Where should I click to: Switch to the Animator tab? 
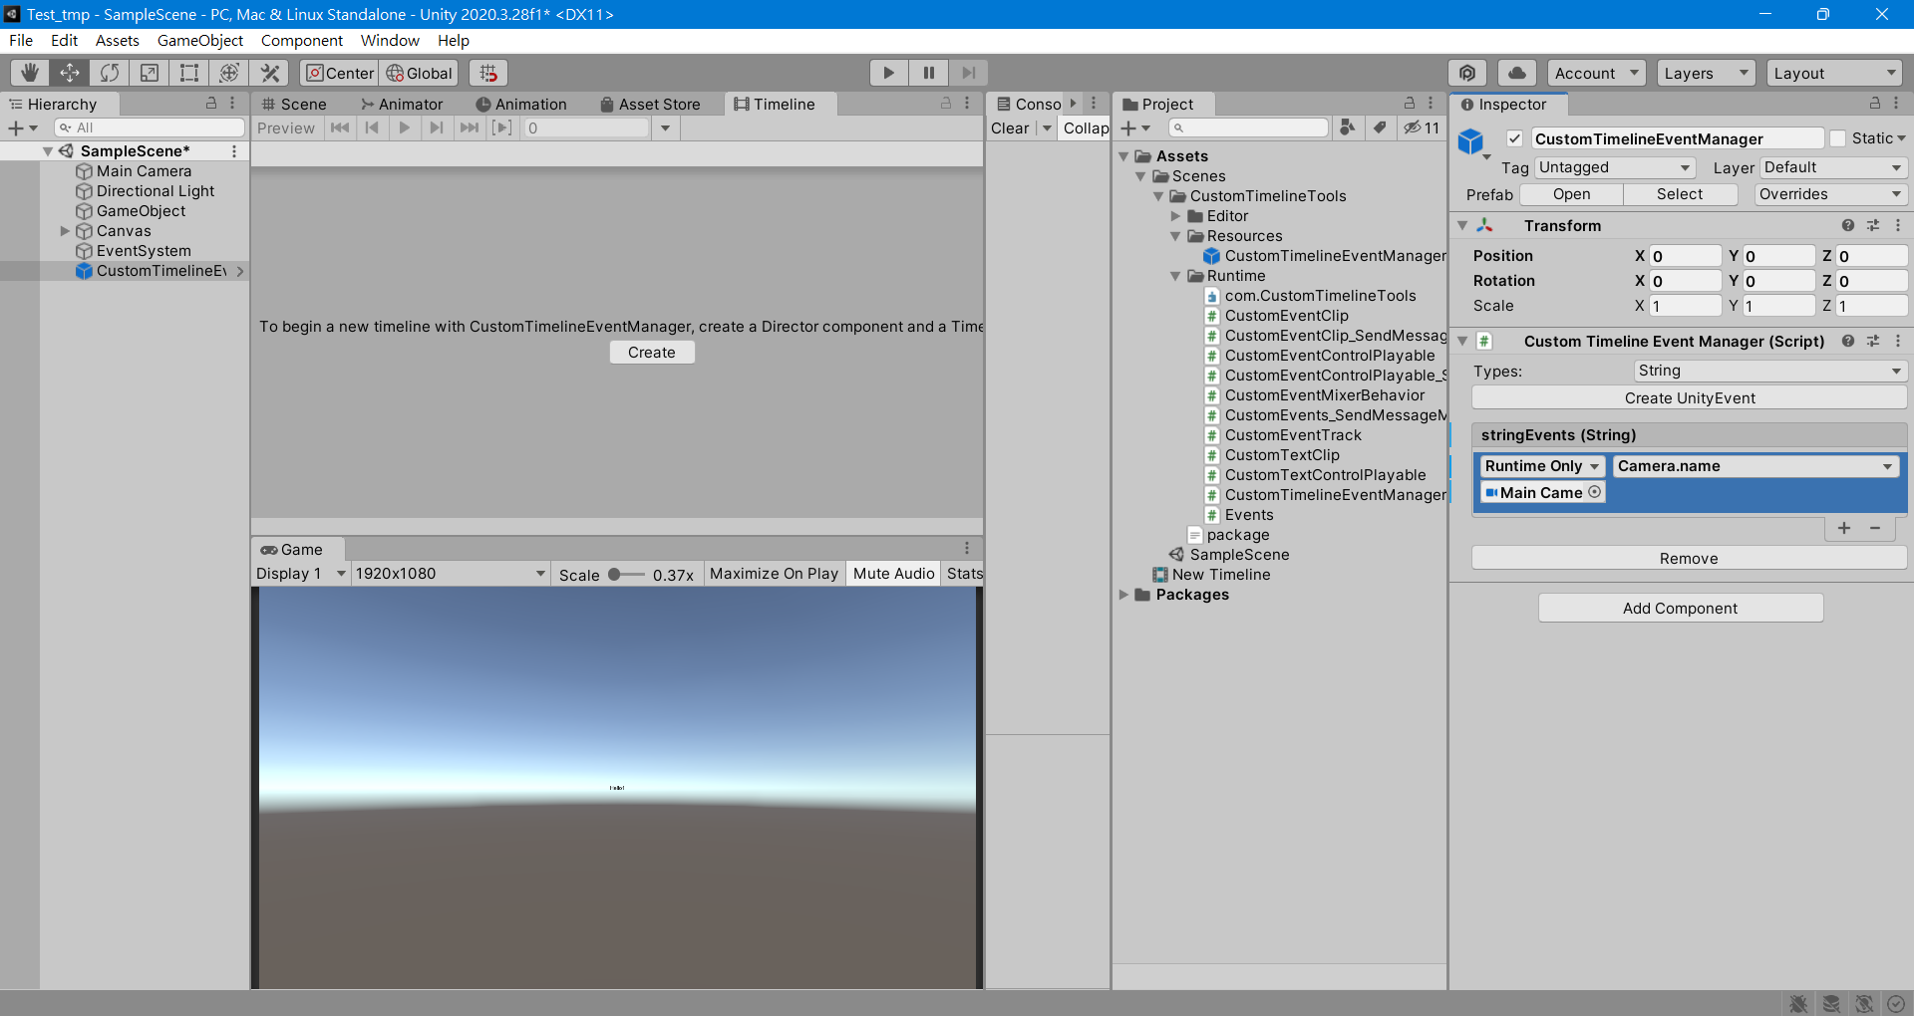tap(402, 104)
